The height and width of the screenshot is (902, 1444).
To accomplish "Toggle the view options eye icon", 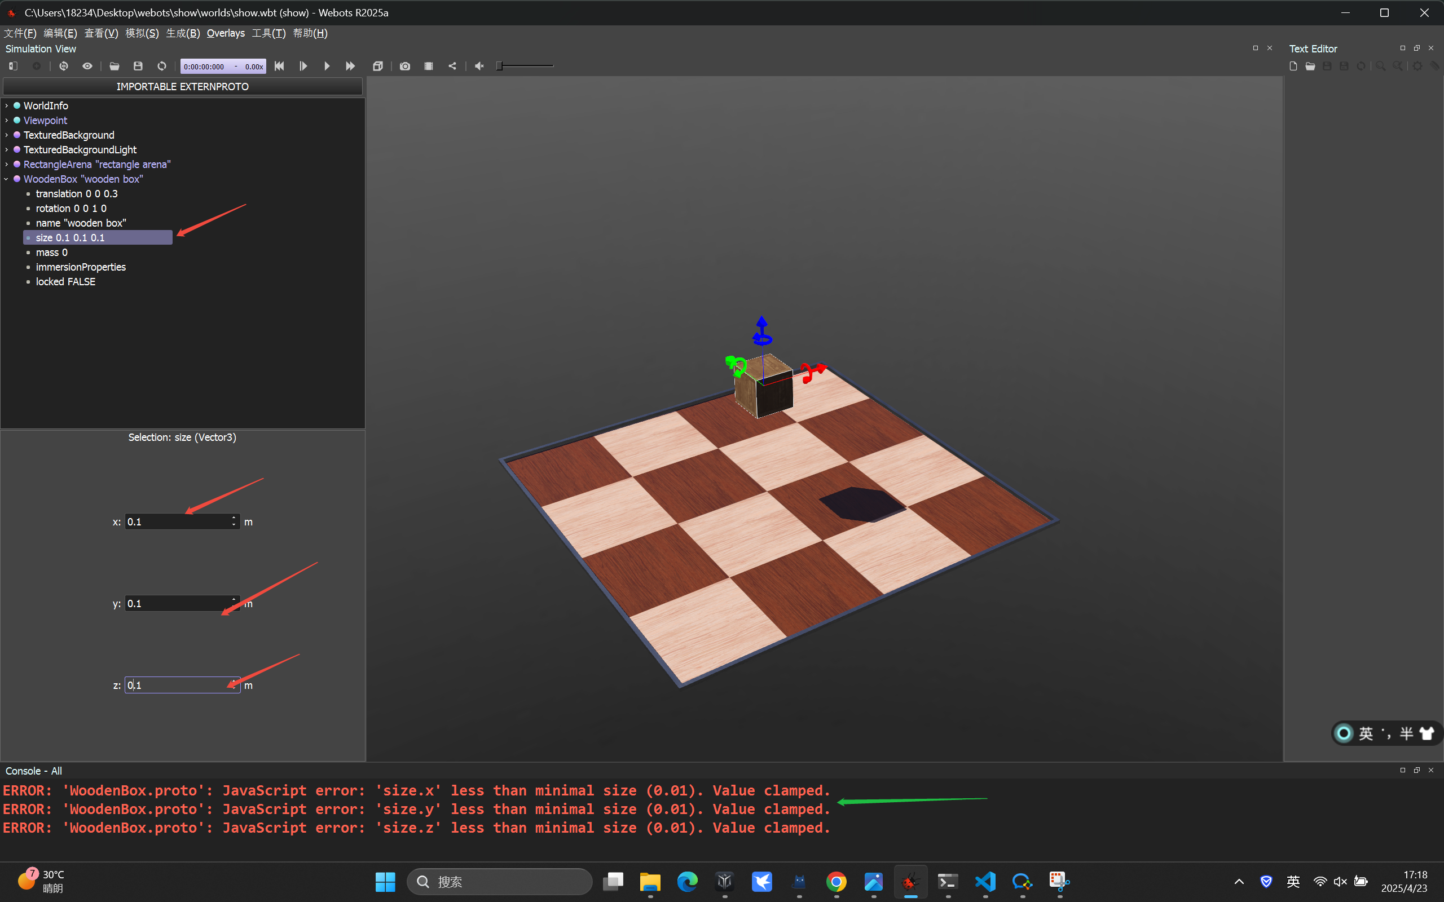I will (87, 66).
